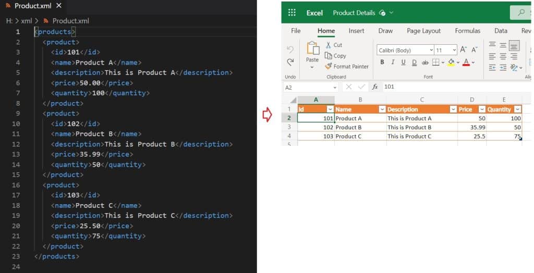Open the cell borders button
Image resolution: width=534 pixels, height=273 pixels.
(435, 63)
